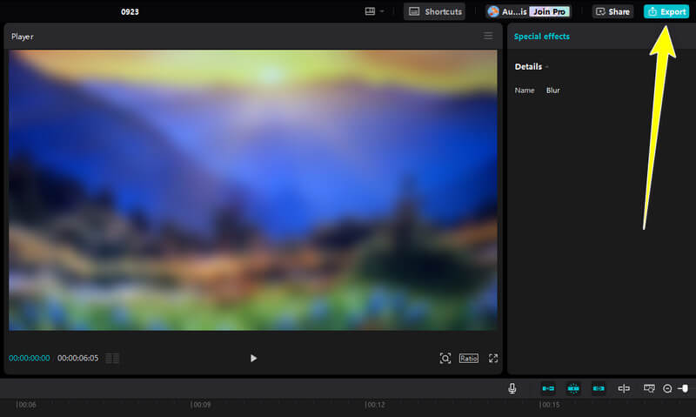This screenshot has width=696, height=417.
Task: Click the preview zoom-to-fit focus icon
Action: (x=445, y=358)
